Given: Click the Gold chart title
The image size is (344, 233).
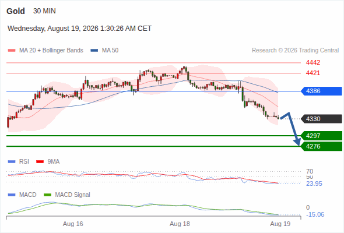Looking at the screenshot, I should 16,11.
